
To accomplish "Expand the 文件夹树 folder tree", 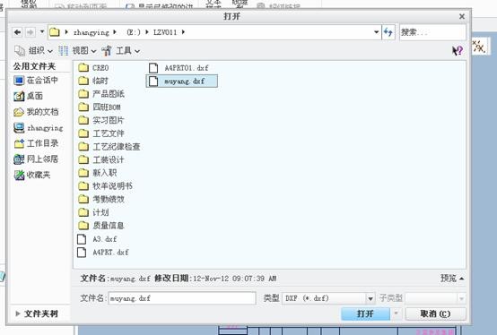I will (x=37, y=314).
